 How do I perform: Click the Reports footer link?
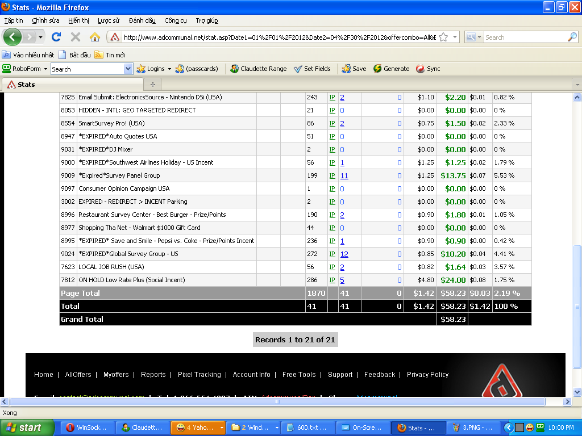(153, 375)
